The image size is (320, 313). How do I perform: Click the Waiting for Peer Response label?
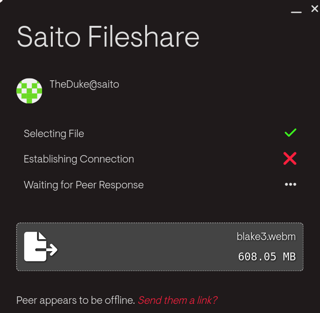[x=84, y=185]
